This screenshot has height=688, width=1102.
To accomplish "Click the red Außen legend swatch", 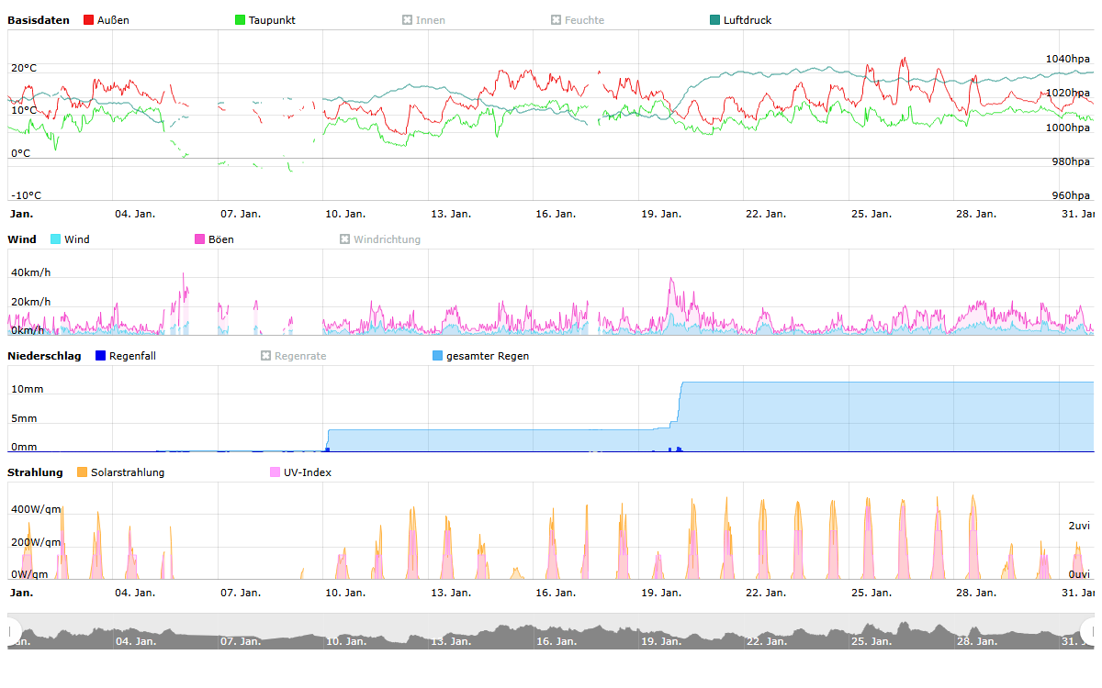I will (89, 20).
